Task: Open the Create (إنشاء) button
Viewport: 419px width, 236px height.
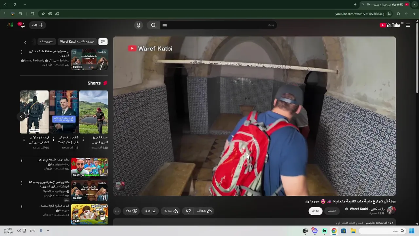Action: pyautogui.click(x=38, y=25)
